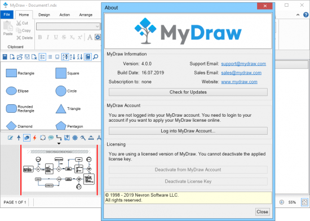The width and height of the screenshot is (310, 221).
Task: Select the Square shape in library
Action: (x=67, y=73)
